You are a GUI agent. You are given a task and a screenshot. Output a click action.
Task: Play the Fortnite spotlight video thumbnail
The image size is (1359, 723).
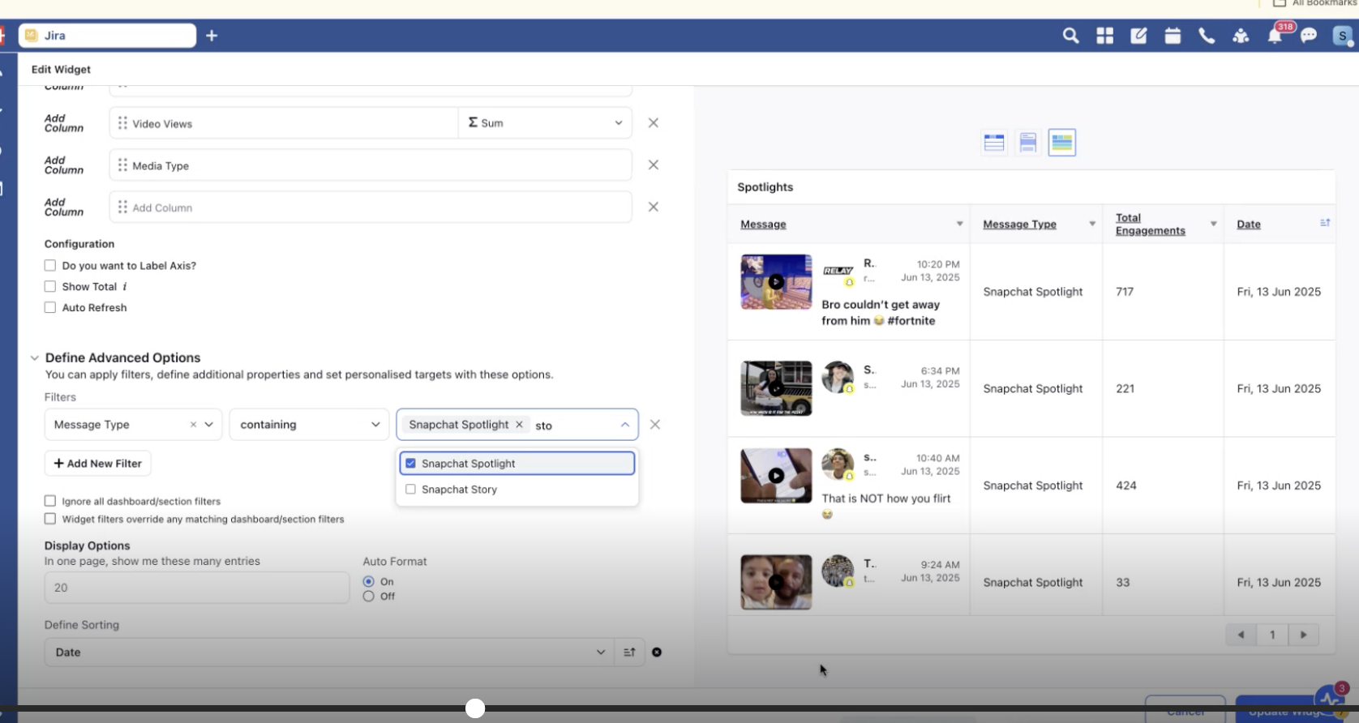point(776,282)
